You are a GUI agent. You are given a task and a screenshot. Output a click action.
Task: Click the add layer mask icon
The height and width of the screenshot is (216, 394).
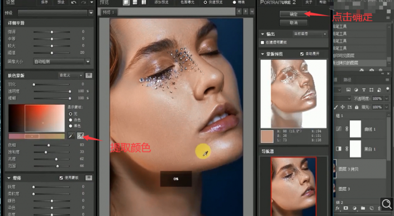(346, 208)
